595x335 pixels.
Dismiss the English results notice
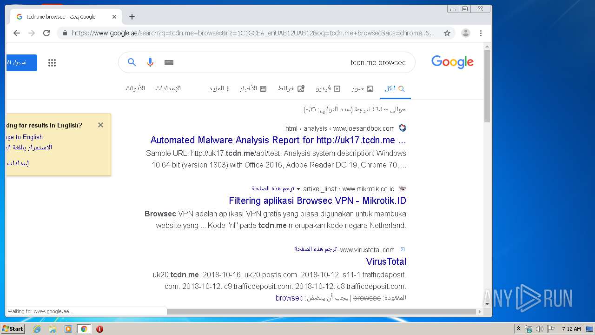[x=100, y=125]
